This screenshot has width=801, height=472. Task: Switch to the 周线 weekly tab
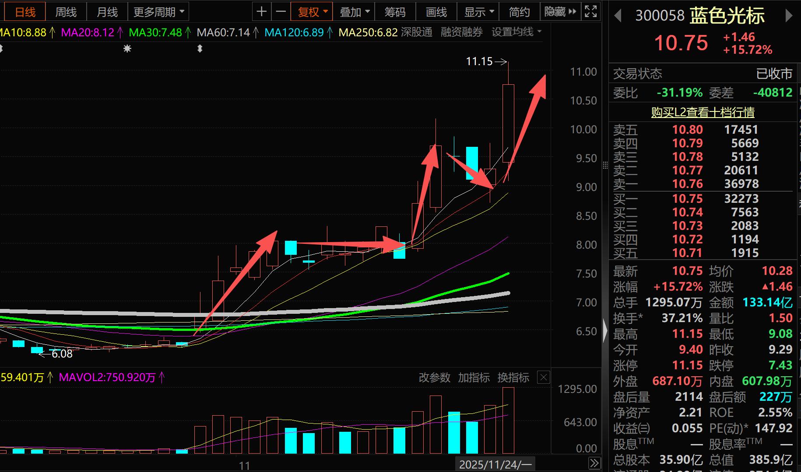click(x=66, y=12)
